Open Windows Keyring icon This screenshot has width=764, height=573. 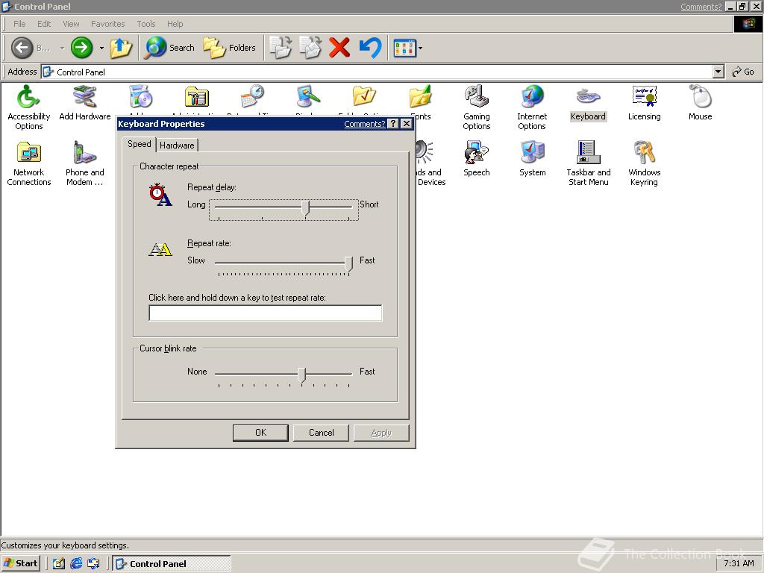(644, 163)
